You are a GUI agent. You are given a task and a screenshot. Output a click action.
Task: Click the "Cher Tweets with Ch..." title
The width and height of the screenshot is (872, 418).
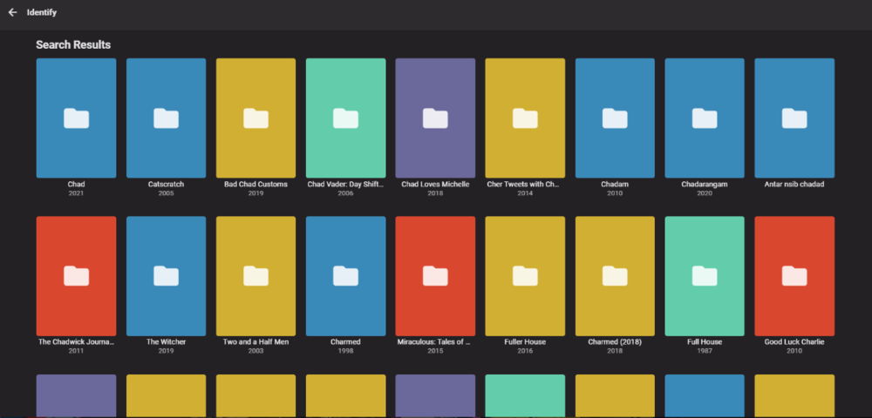pyautogui.click(x=525, y=185)
